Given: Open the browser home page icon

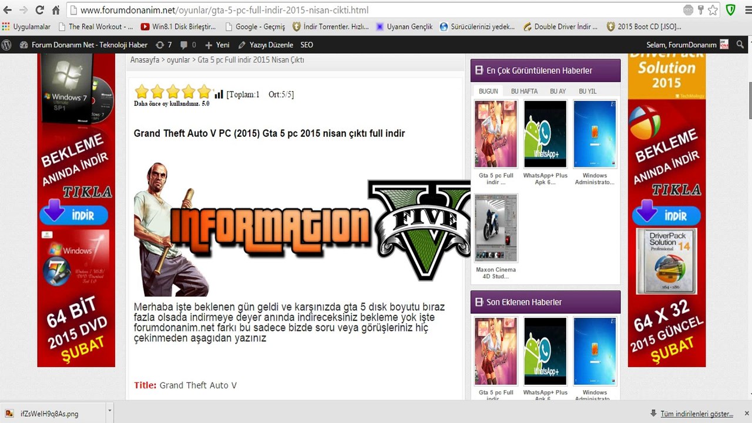Looking at the screenshot, I should click(x=56, y=10).
